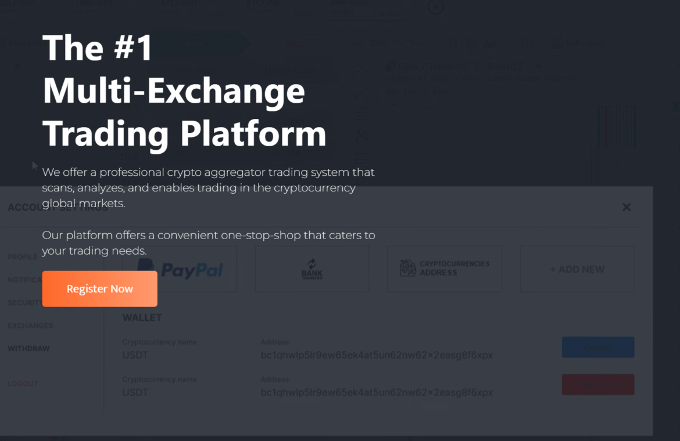Screen dimensions: 680x441
Task: Open the Exchanges settings tab
Action: [30, 326]
